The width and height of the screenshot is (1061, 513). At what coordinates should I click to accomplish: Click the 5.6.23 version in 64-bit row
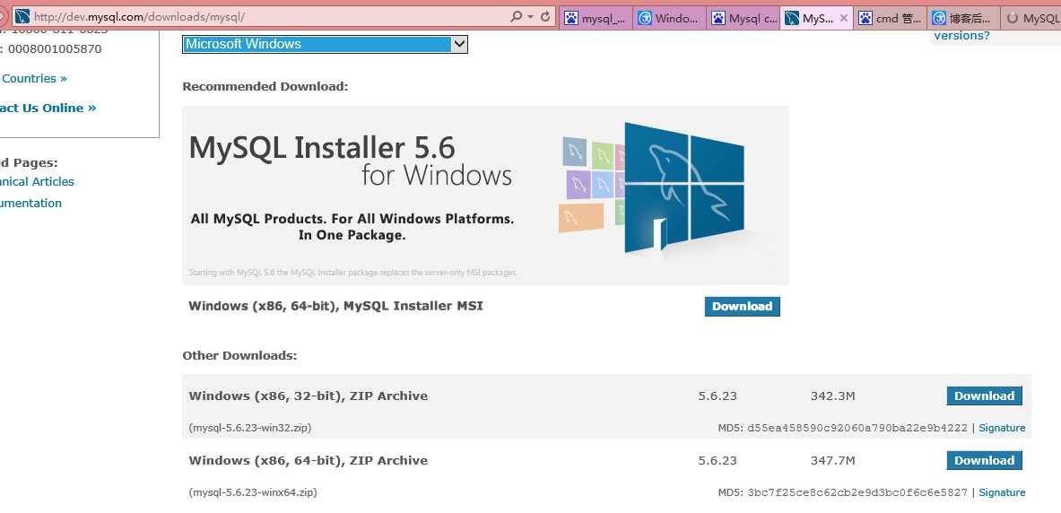pyautogui.click(x=717, y=460)
